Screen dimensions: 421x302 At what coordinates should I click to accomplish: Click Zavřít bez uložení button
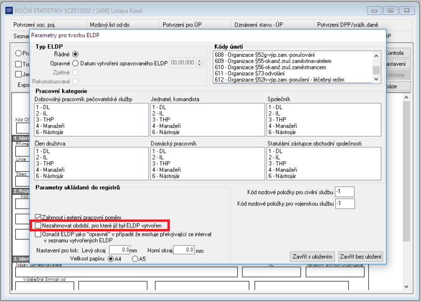pyautogui.click(x=360, y=257)
